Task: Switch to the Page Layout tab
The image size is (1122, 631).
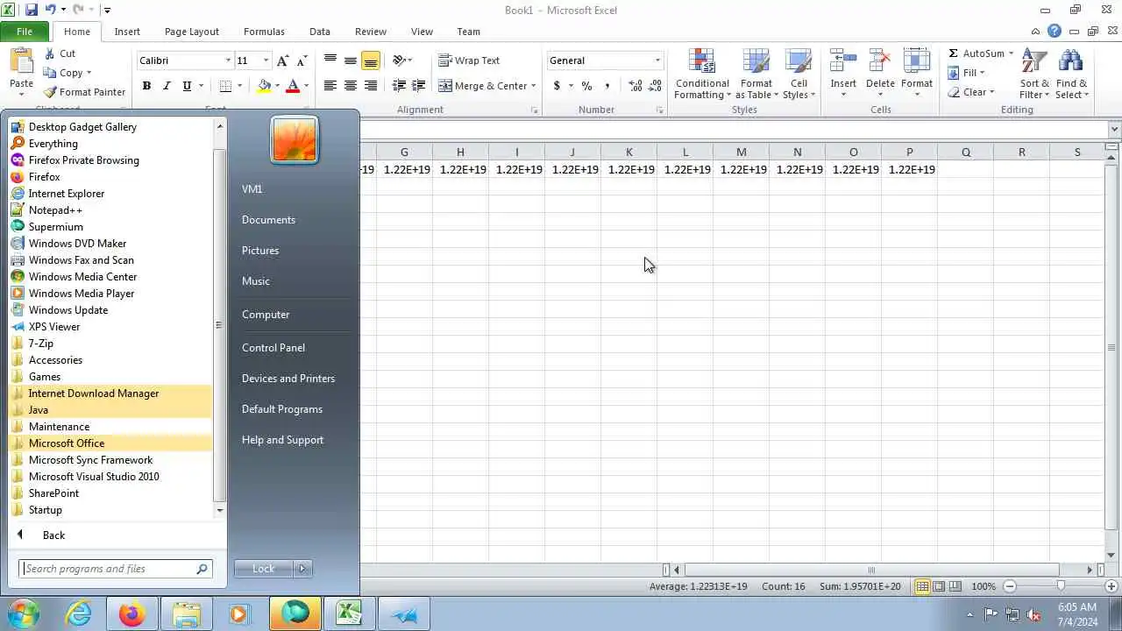Action: tap(192, 32)
